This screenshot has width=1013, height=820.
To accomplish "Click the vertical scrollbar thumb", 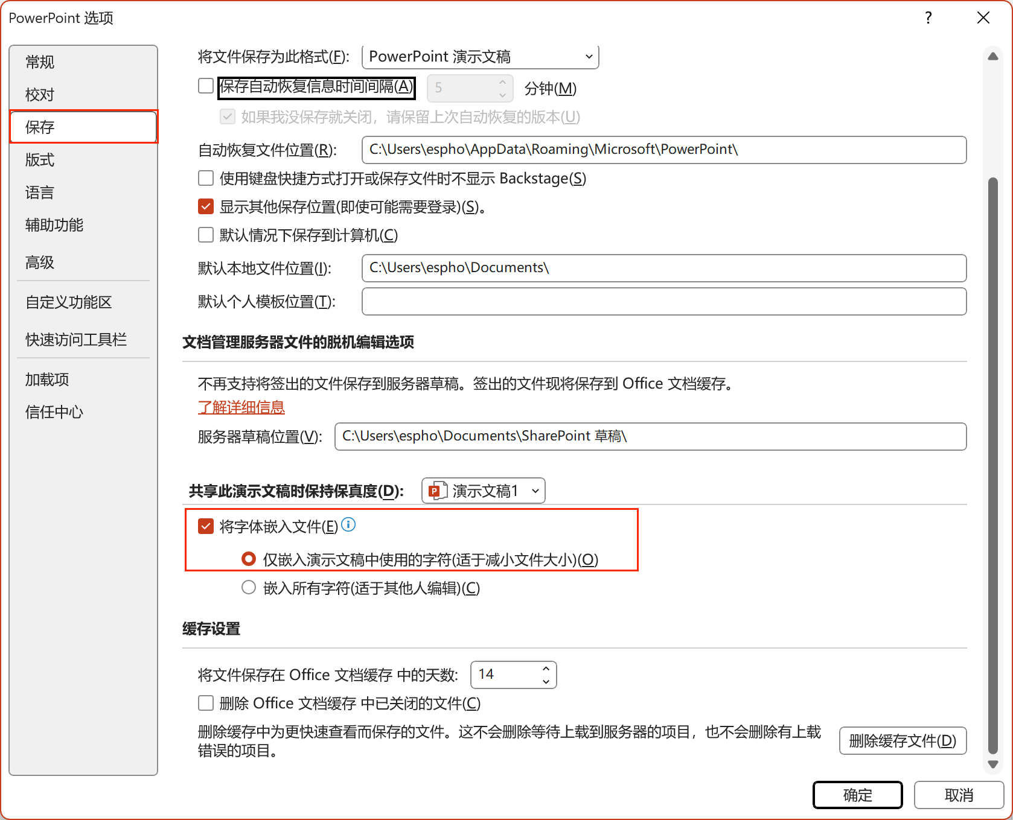I will (993, 465).
